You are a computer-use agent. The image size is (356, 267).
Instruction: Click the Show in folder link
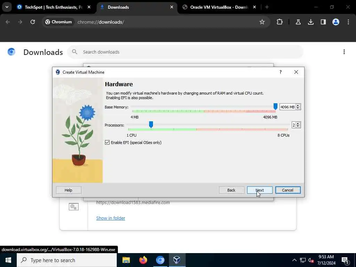pyautogui.click(x=111, y=218)
